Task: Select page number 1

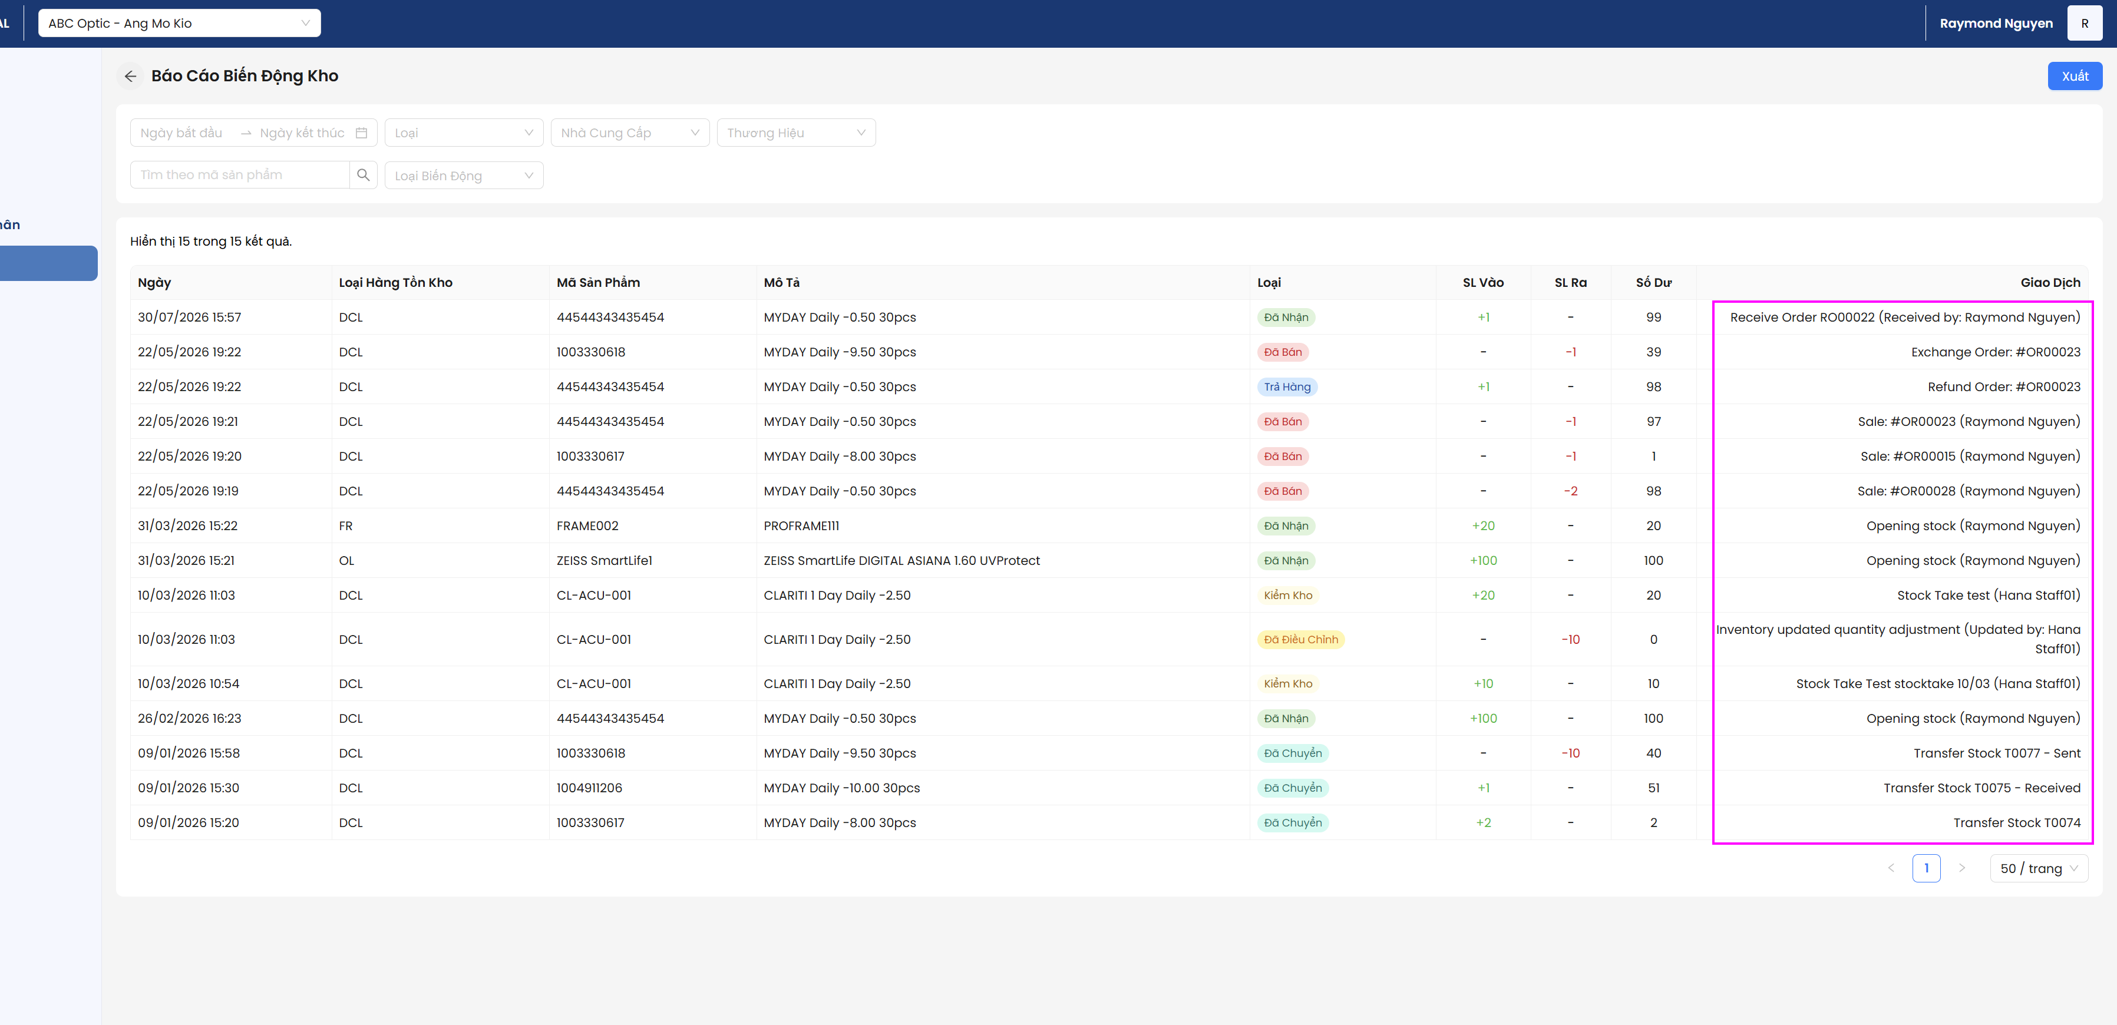Action: (1926, 868)
